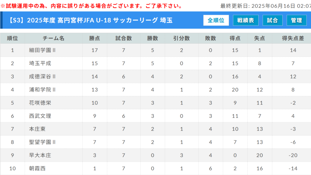This screenshot has width=311, height=175.
Task: Select the 順位 column header
Action: coord(12,38)
